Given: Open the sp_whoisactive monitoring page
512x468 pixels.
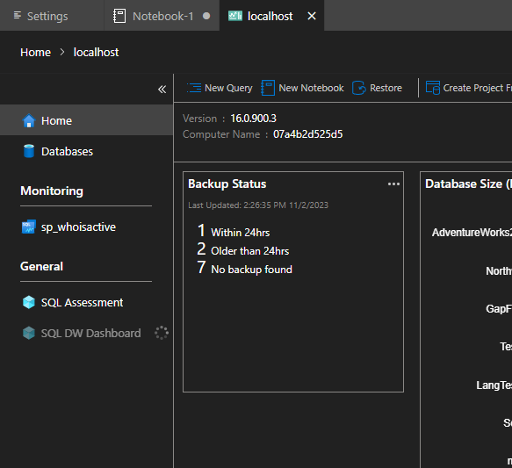Looking at the screenshot, I should pyautogui.click(x=87, y=227).
